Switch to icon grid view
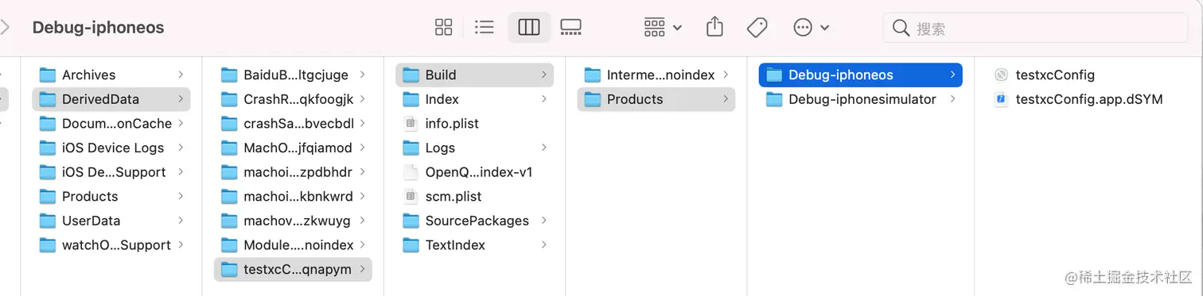 [443, 28]
